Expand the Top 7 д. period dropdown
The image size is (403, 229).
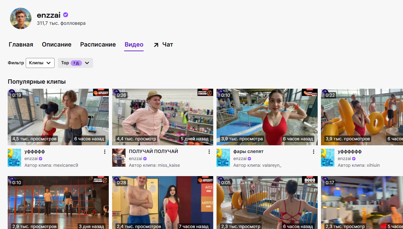click(75, 63)
